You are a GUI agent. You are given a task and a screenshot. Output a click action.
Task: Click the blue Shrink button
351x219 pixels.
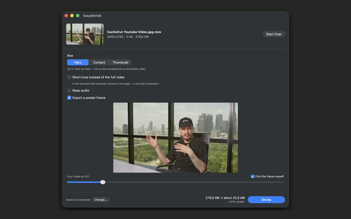pos(266,200)
